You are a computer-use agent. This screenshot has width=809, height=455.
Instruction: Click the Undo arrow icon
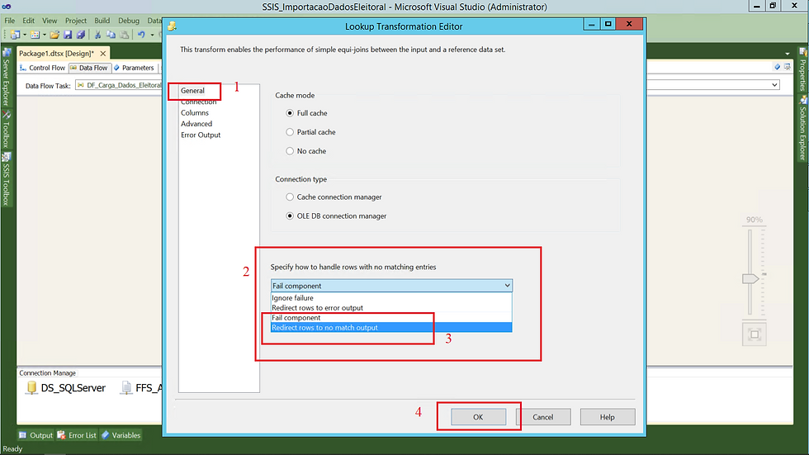coord(141,35)
